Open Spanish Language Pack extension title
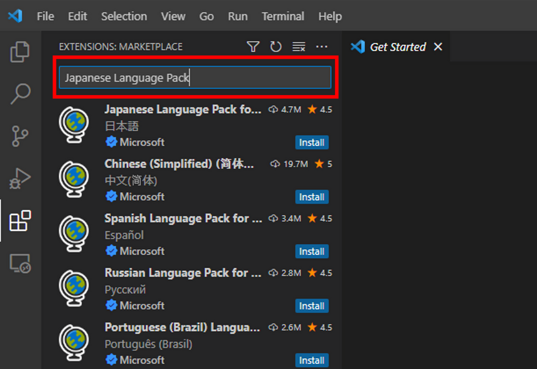 coord(183,219)
